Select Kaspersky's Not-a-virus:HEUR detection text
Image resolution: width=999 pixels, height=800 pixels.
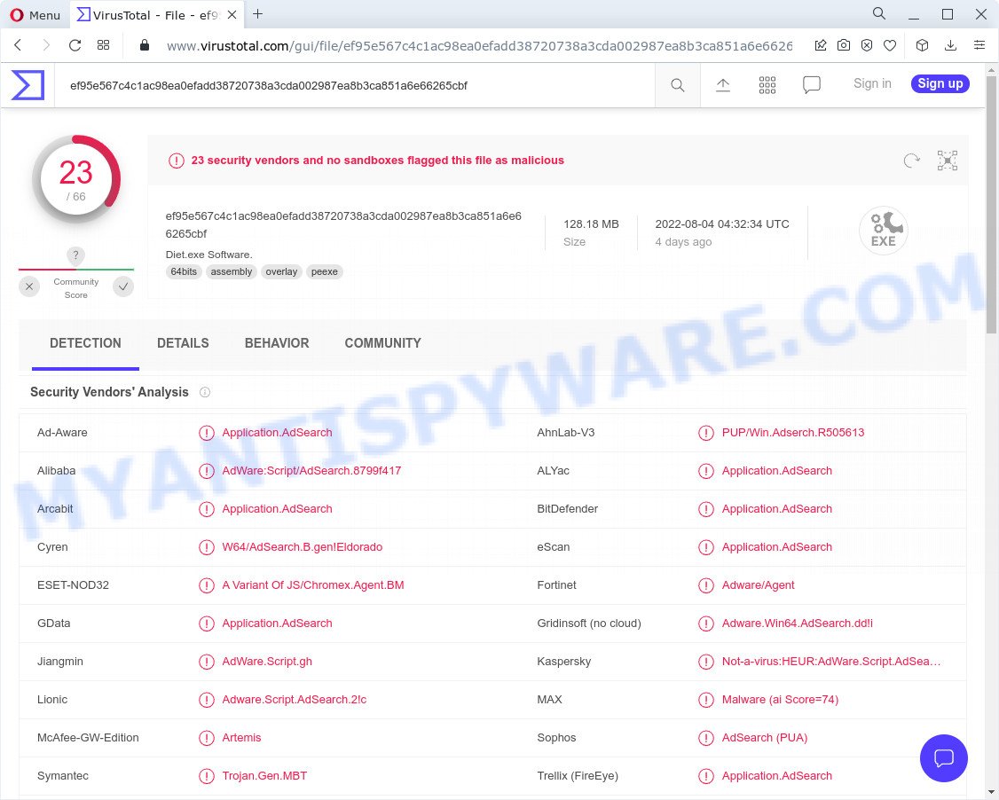pos(830,661)
